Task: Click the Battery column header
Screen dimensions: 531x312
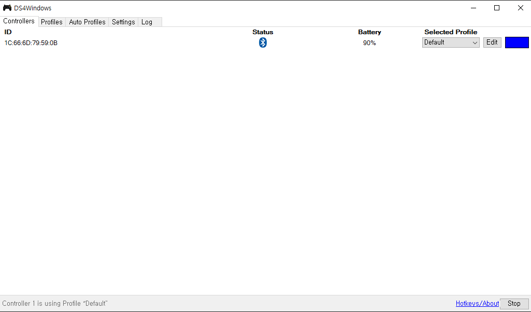Action: (369, 32)
